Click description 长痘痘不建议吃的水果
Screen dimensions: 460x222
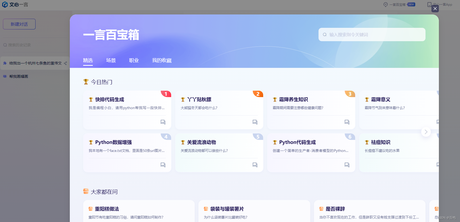coord(382,151)
